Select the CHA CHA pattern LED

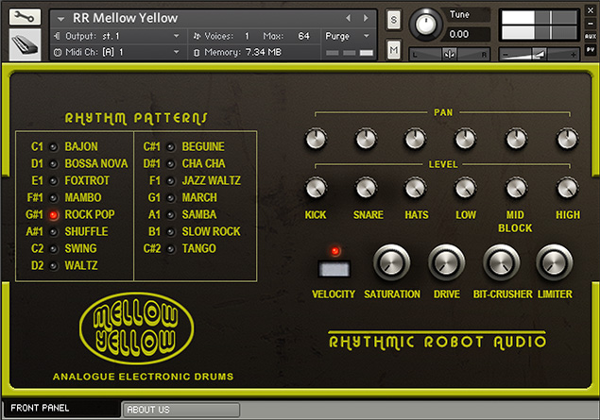tap(171, 164)
